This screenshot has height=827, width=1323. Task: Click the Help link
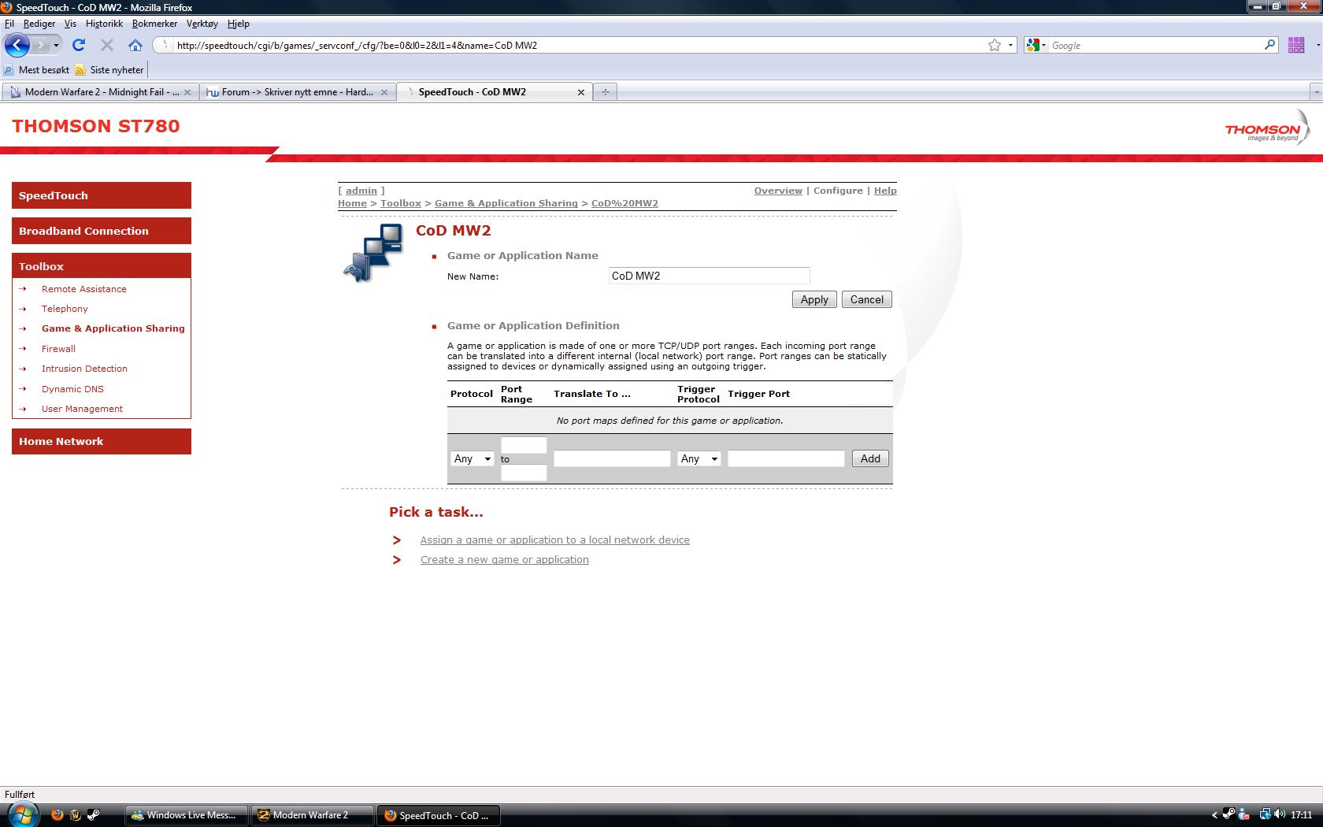click(x=885, y=191)
